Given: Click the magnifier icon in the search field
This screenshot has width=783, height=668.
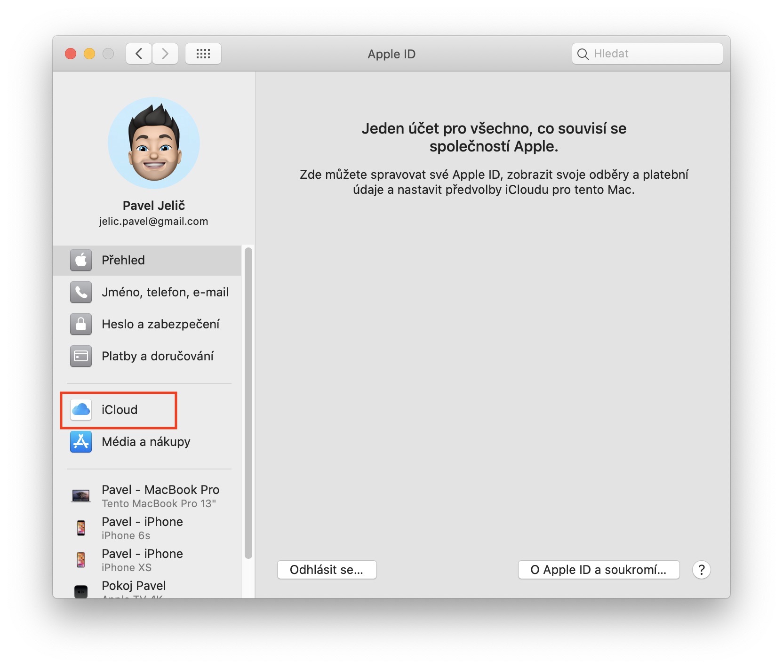Looking at the screenshot, I should [583, 54].
